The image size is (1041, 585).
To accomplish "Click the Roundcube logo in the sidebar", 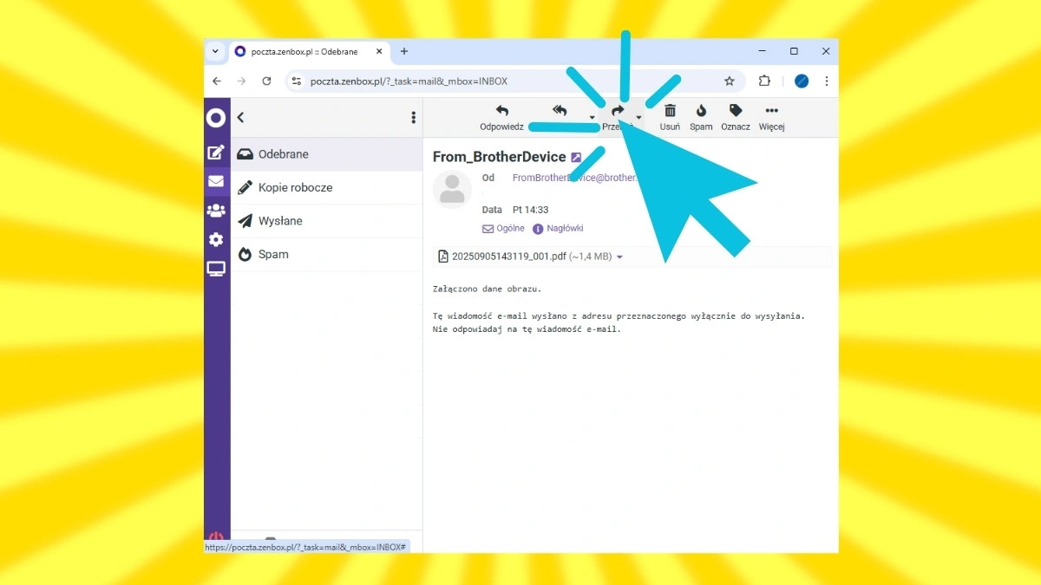I will (x=216, y=118).
